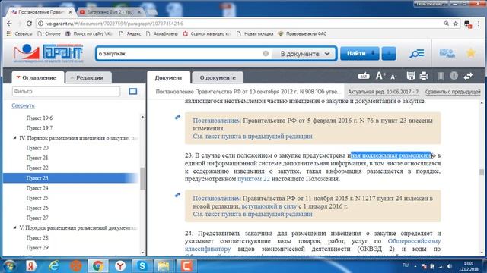The width and height of the screenshot is (487, 273).
Task: Bookmark this page in Chrome address bar
Action: click(x=456, y=24)
